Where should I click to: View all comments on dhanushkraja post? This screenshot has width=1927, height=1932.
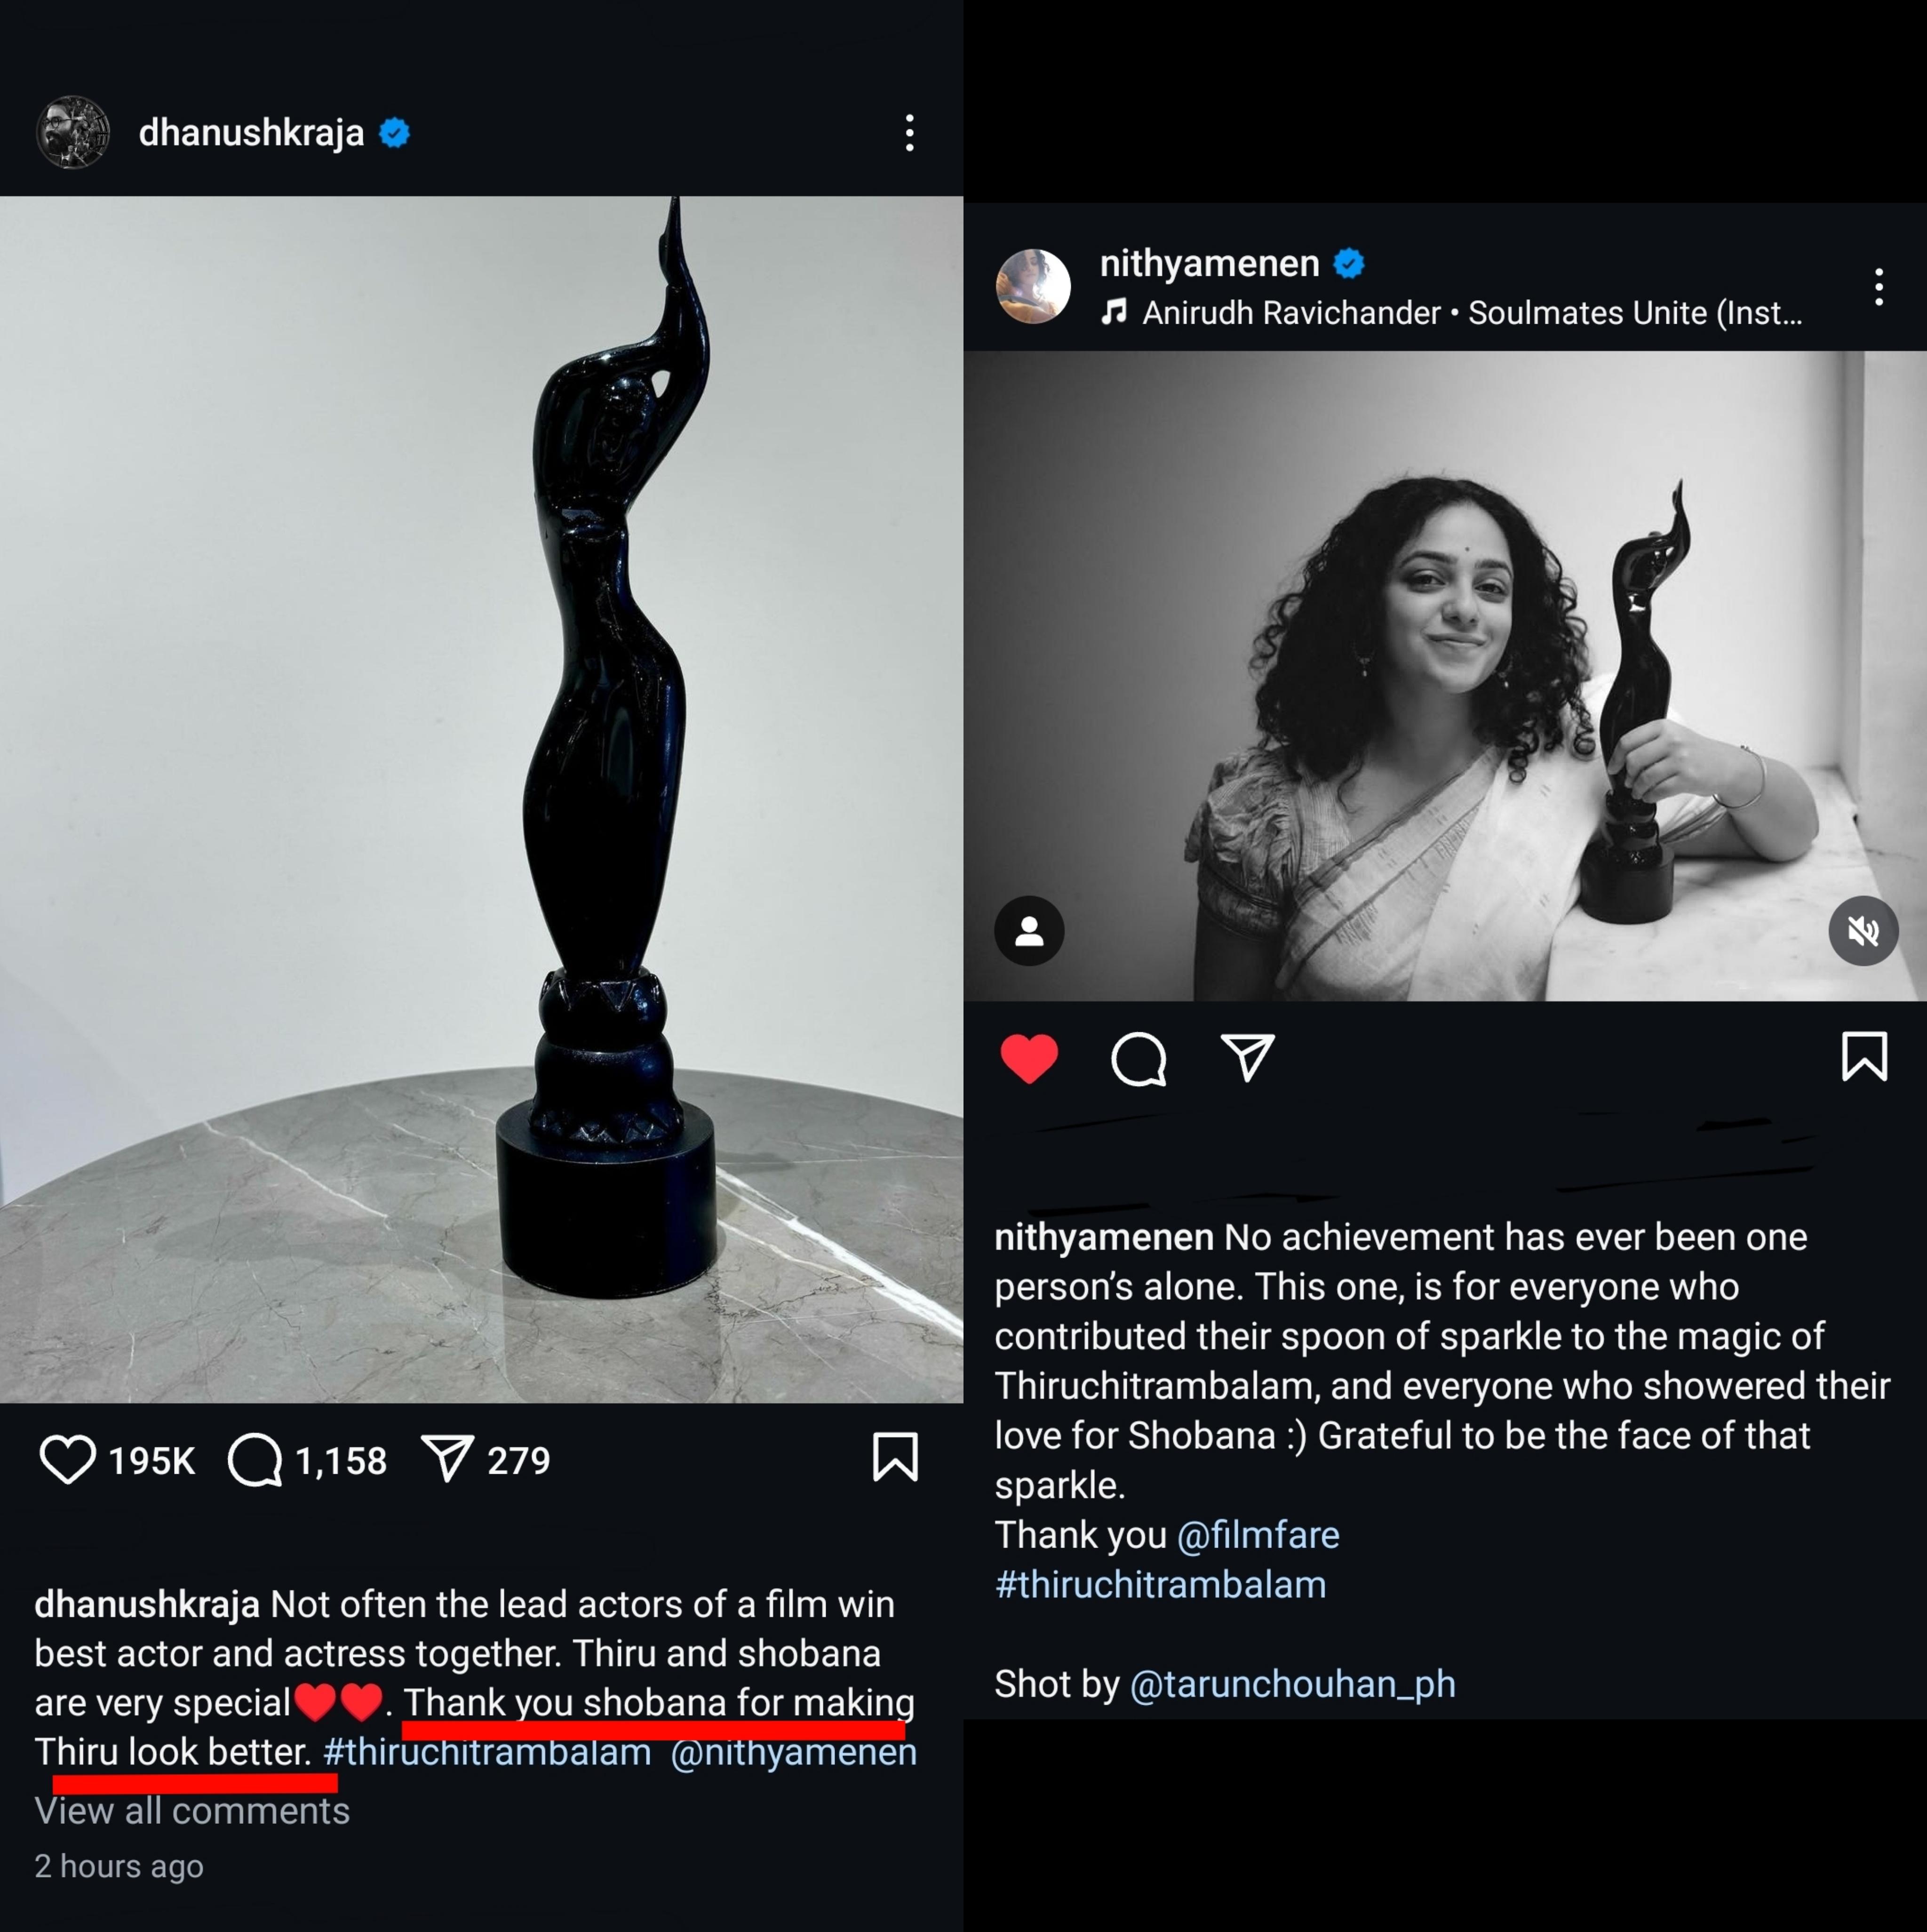(x=192, y=1811)
